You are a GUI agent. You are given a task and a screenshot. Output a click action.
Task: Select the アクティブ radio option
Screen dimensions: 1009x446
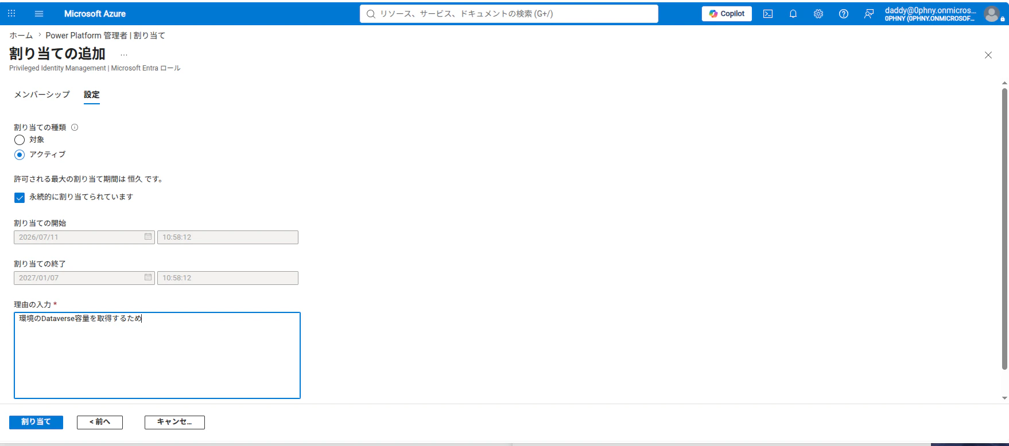tap(20, 155)
